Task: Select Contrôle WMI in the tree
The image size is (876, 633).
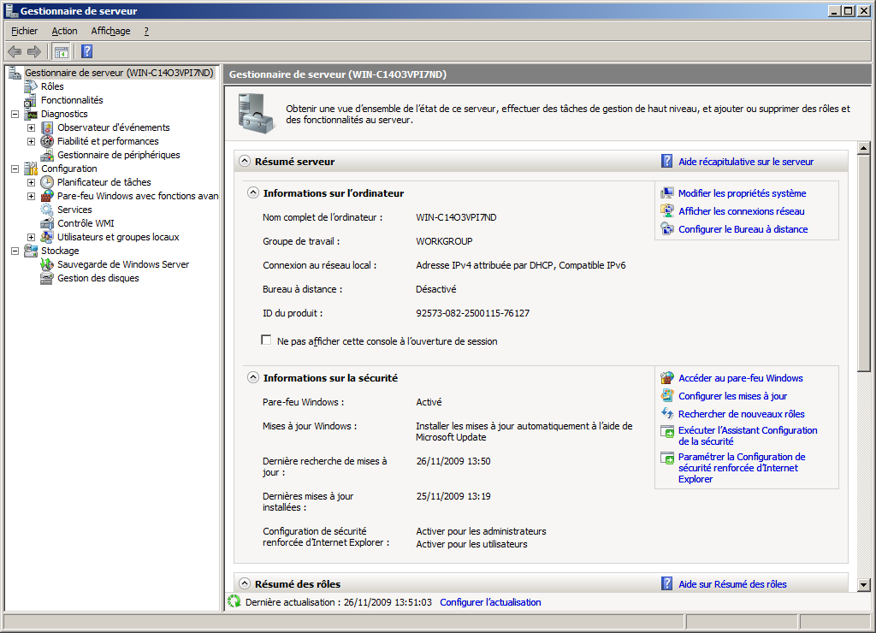Action: tap(86, 223)
